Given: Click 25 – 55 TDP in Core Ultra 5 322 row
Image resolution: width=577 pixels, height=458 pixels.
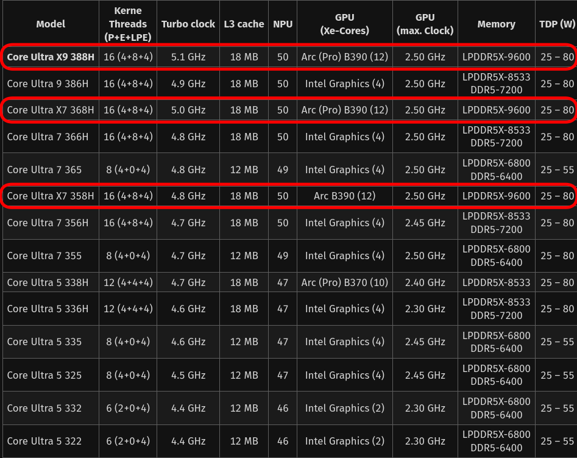Looking at the screenshot, I should click(x=557, y=441).
